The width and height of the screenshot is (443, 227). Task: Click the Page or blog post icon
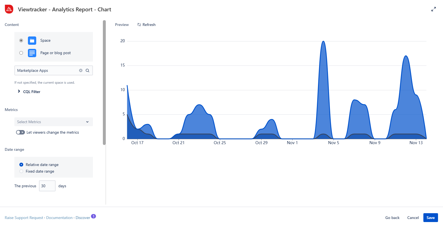(32, 53)
